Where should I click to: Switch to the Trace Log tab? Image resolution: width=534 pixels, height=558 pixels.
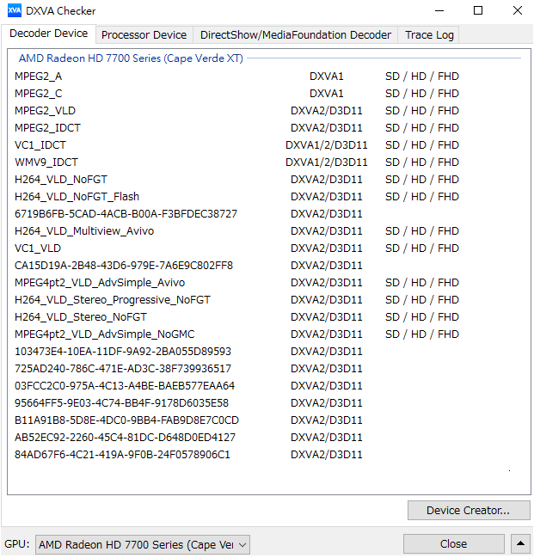click(x=429, y=35)
